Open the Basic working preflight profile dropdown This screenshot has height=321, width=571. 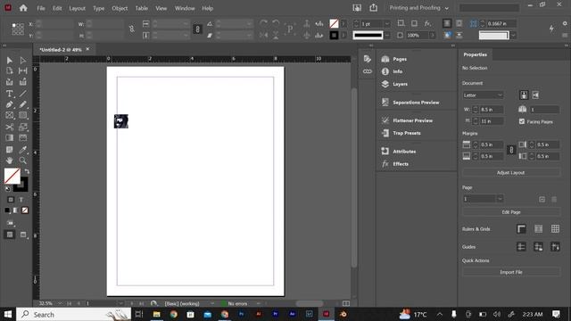coord(212,303)
